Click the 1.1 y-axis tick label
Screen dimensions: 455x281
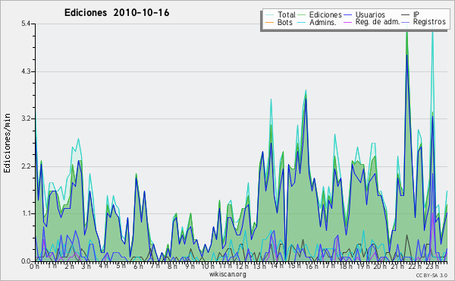26,213
